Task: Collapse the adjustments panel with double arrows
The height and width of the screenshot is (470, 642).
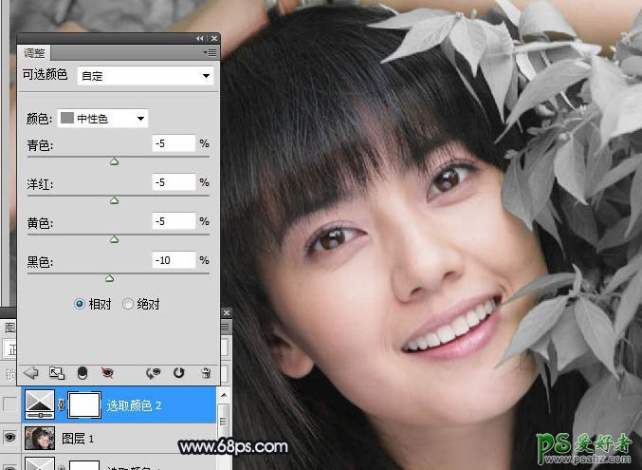Action: point(200,39)
